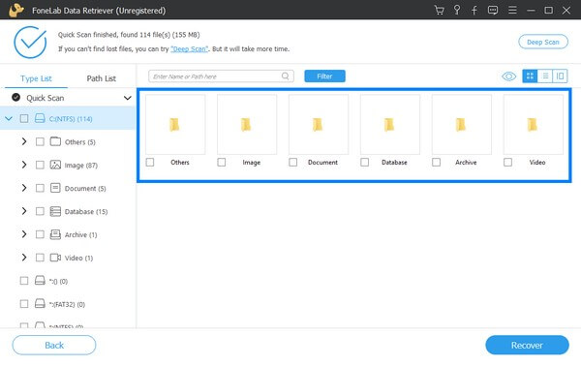The image size is (581, 366).
Task: Click the Filter button
Action: pyautogui.click(x=324, y=76)
